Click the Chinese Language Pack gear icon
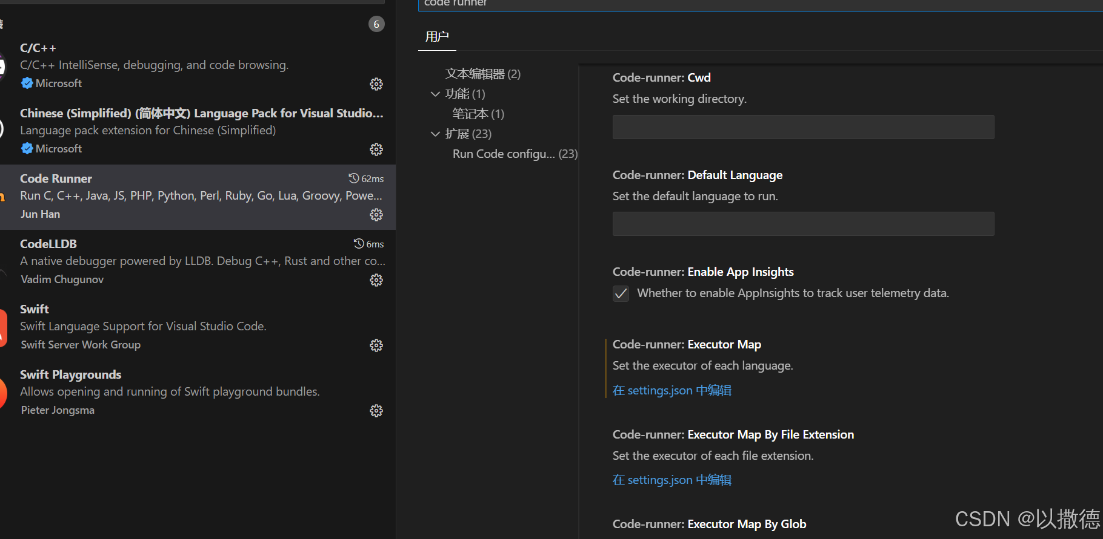Screen dimensions: 1103x539 (x=376, y=149)
